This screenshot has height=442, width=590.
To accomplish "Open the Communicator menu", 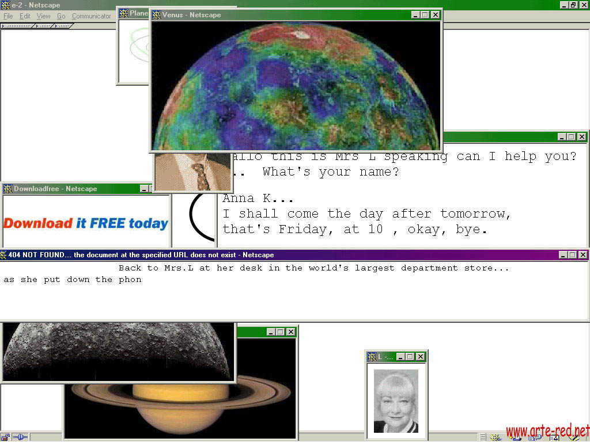I will [91, 16].
